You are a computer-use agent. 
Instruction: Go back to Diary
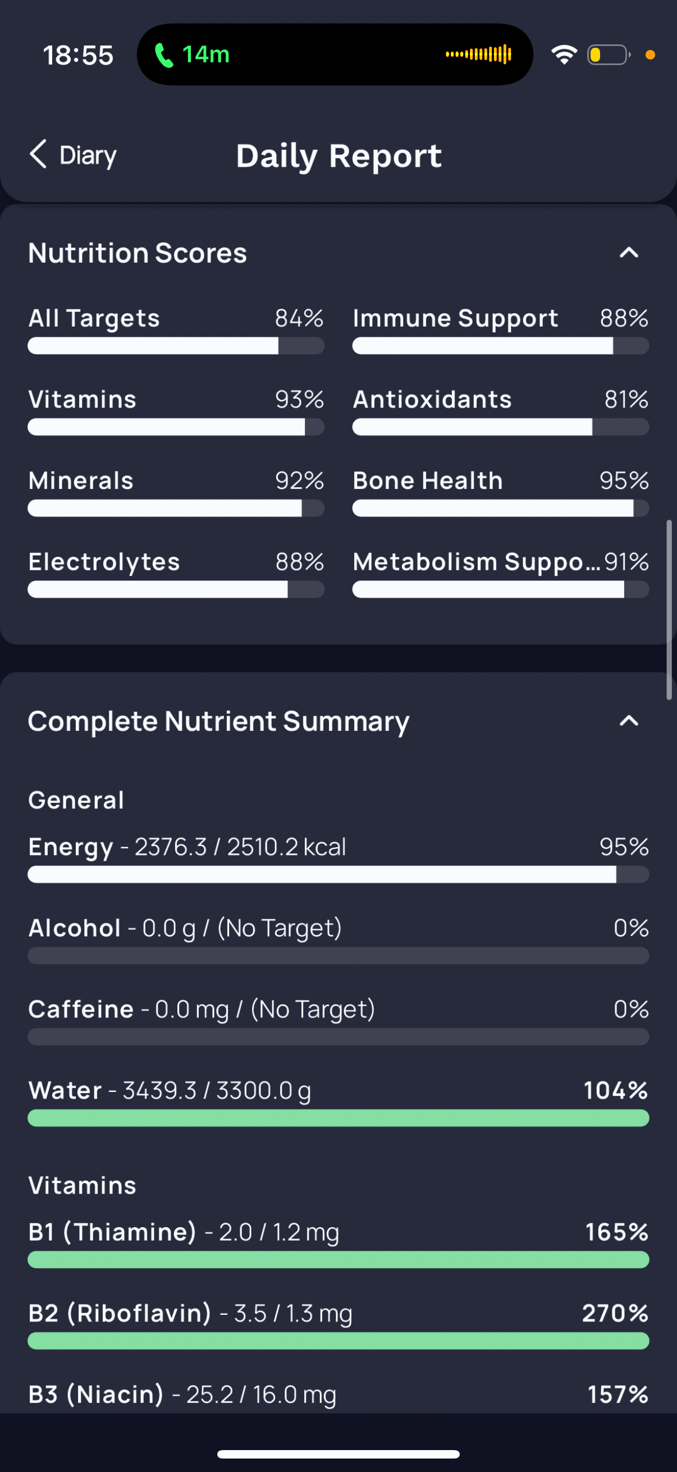(72, 155)
